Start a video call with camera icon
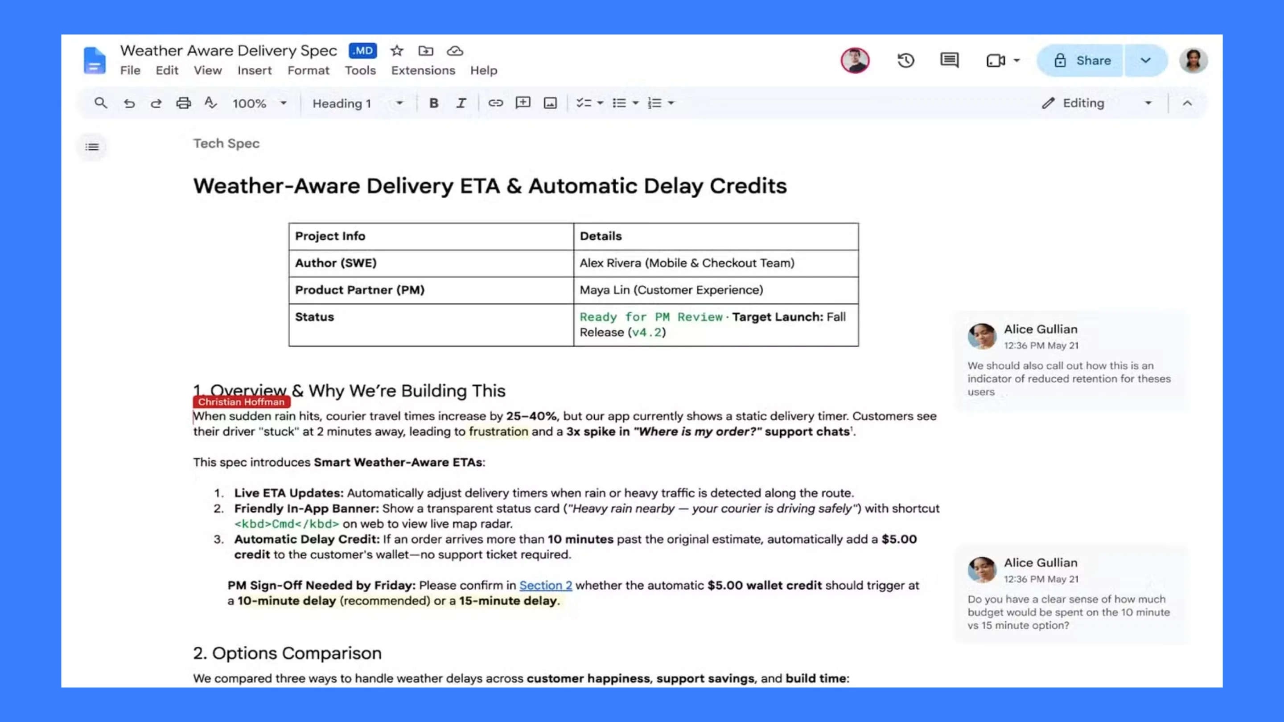Image resolution: width=1284 pixels, height=722 pixels. tap(996, 60)
